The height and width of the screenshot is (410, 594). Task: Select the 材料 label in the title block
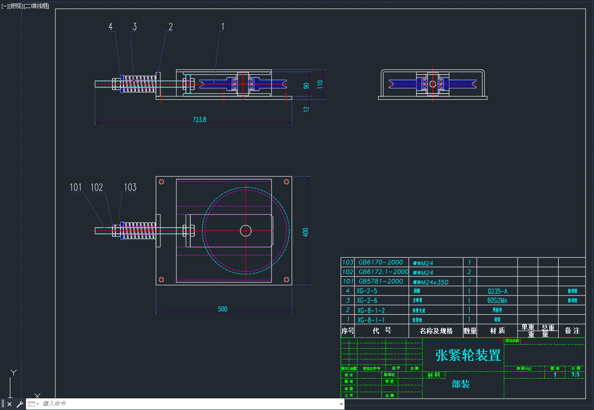tap(434, 375)
